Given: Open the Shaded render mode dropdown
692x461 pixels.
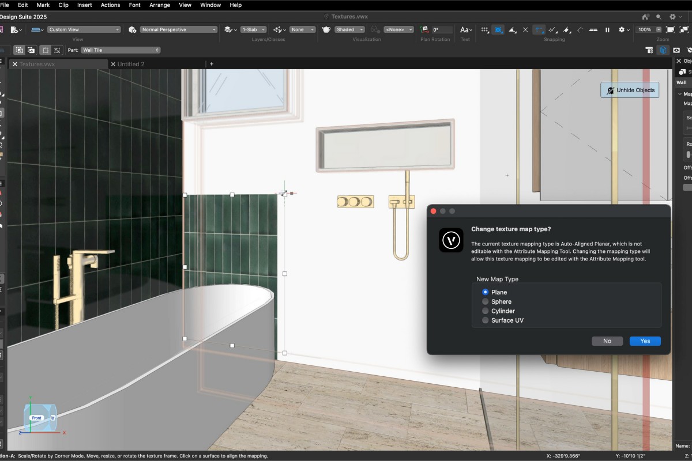Looking at the screenshot, I should (x=349, y=29).
